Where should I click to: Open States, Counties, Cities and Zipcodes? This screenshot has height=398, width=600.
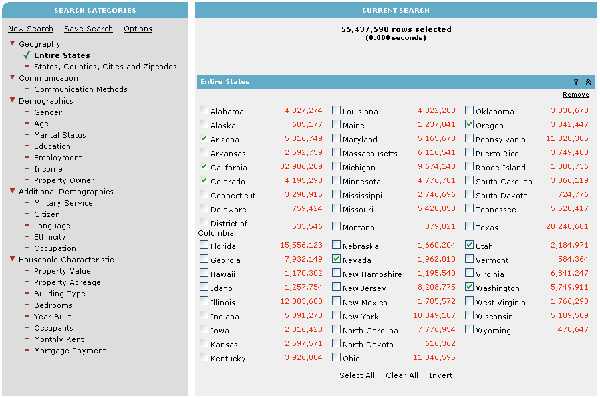106,67
